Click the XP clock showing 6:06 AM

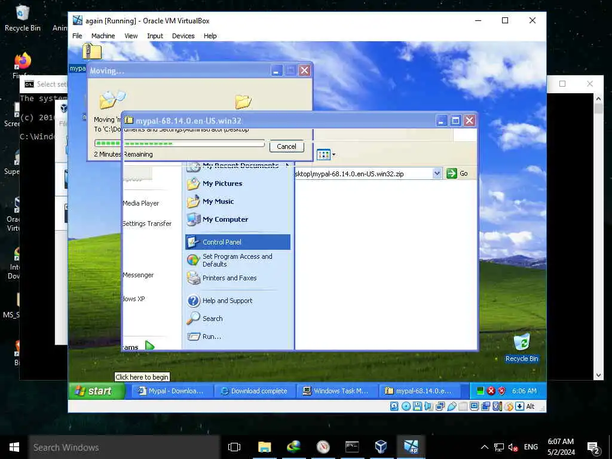(x=524, y=391)
